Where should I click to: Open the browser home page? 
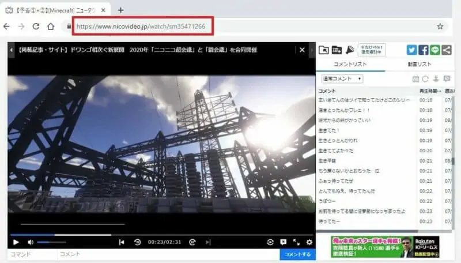tap(51, 27)
